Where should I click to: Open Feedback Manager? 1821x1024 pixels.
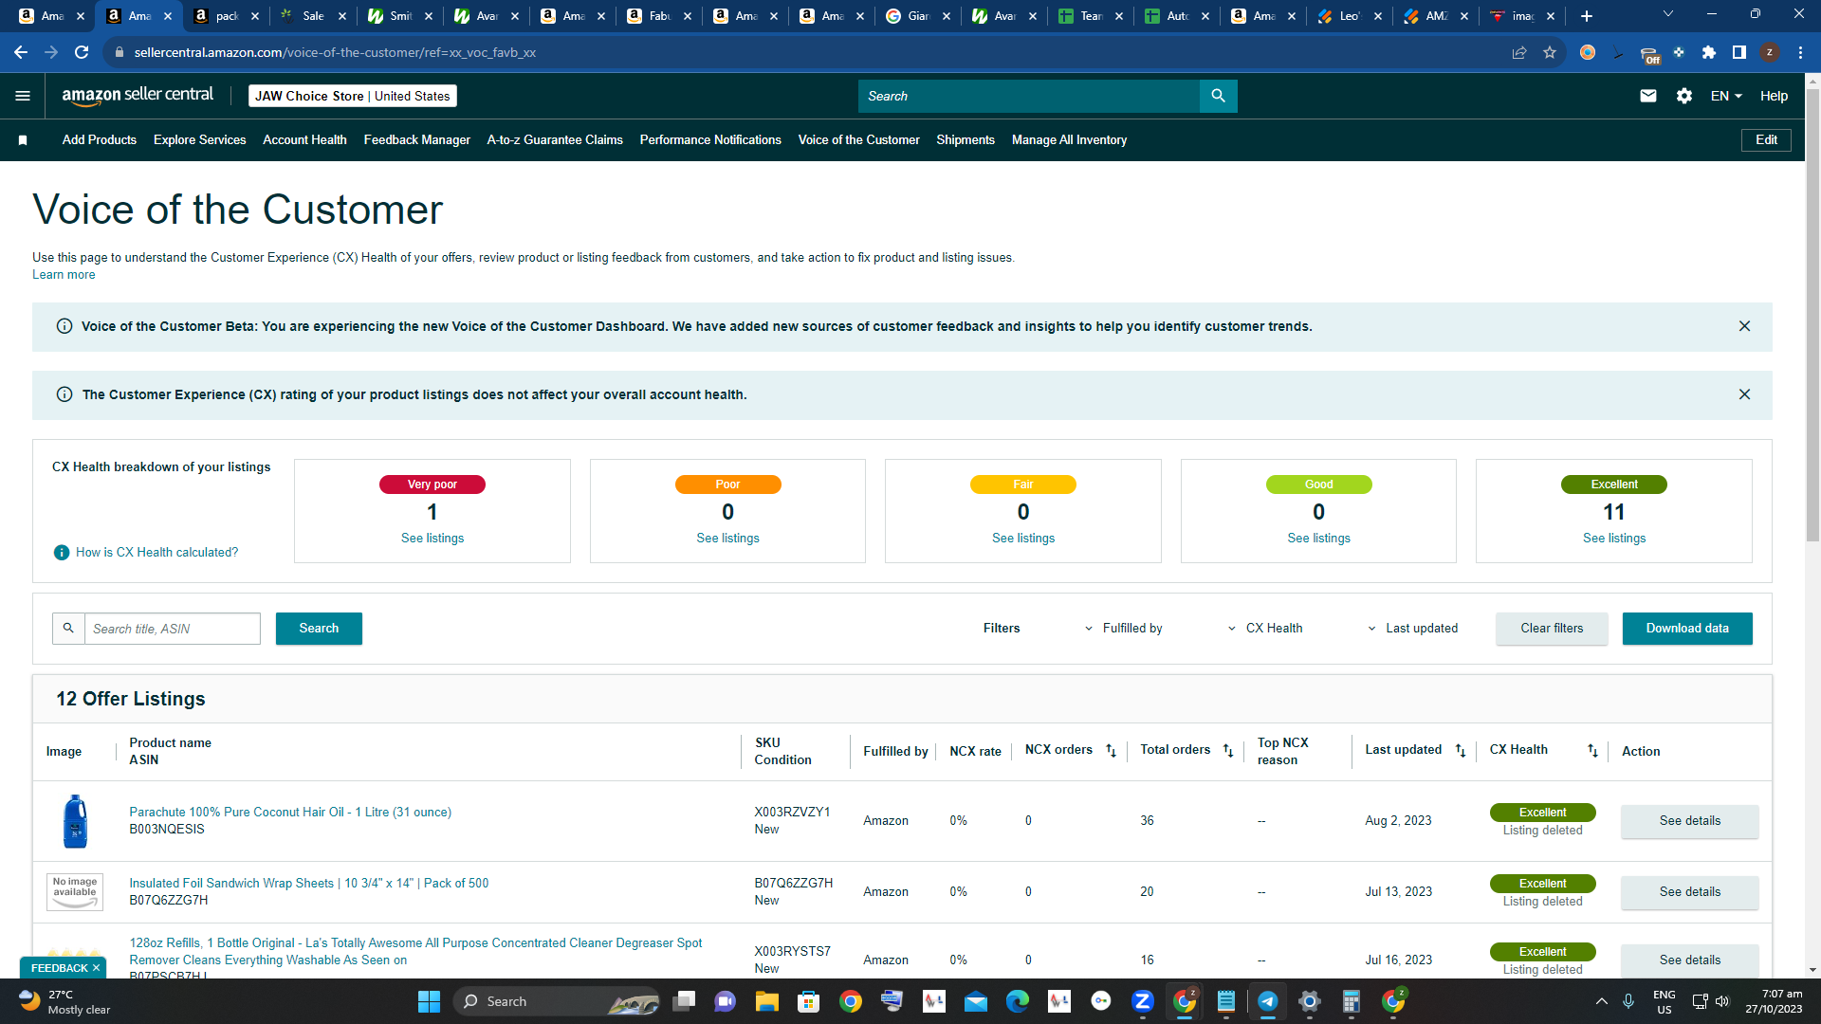point(417,140)
